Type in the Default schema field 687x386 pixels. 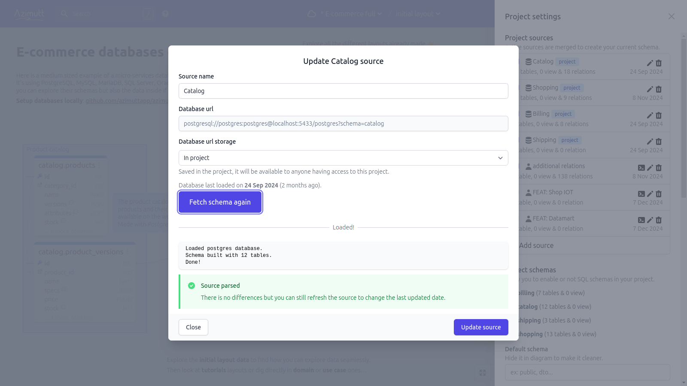pyautogui.click(x=587, y=372)
